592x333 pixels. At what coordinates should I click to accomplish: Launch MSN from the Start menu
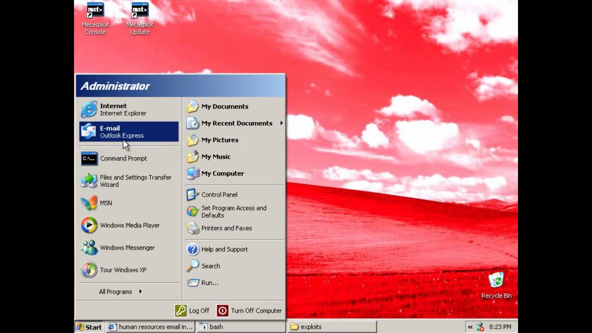pos(129,203)
